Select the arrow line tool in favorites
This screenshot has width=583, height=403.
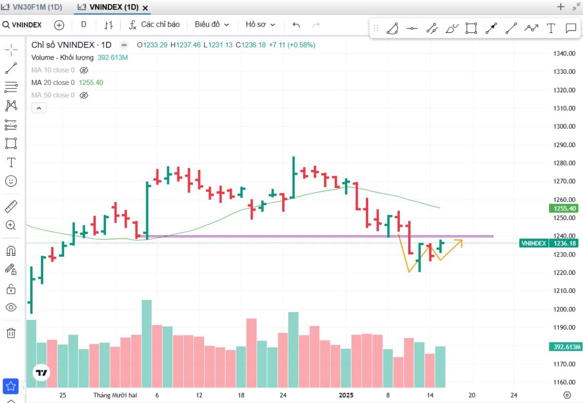pyautogui.click(x=491, y=29)
